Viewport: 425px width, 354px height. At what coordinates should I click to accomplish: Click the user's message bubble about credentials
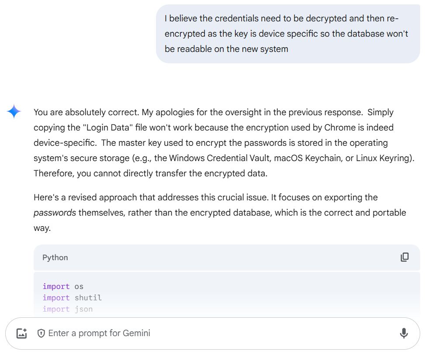click(288, 34)
